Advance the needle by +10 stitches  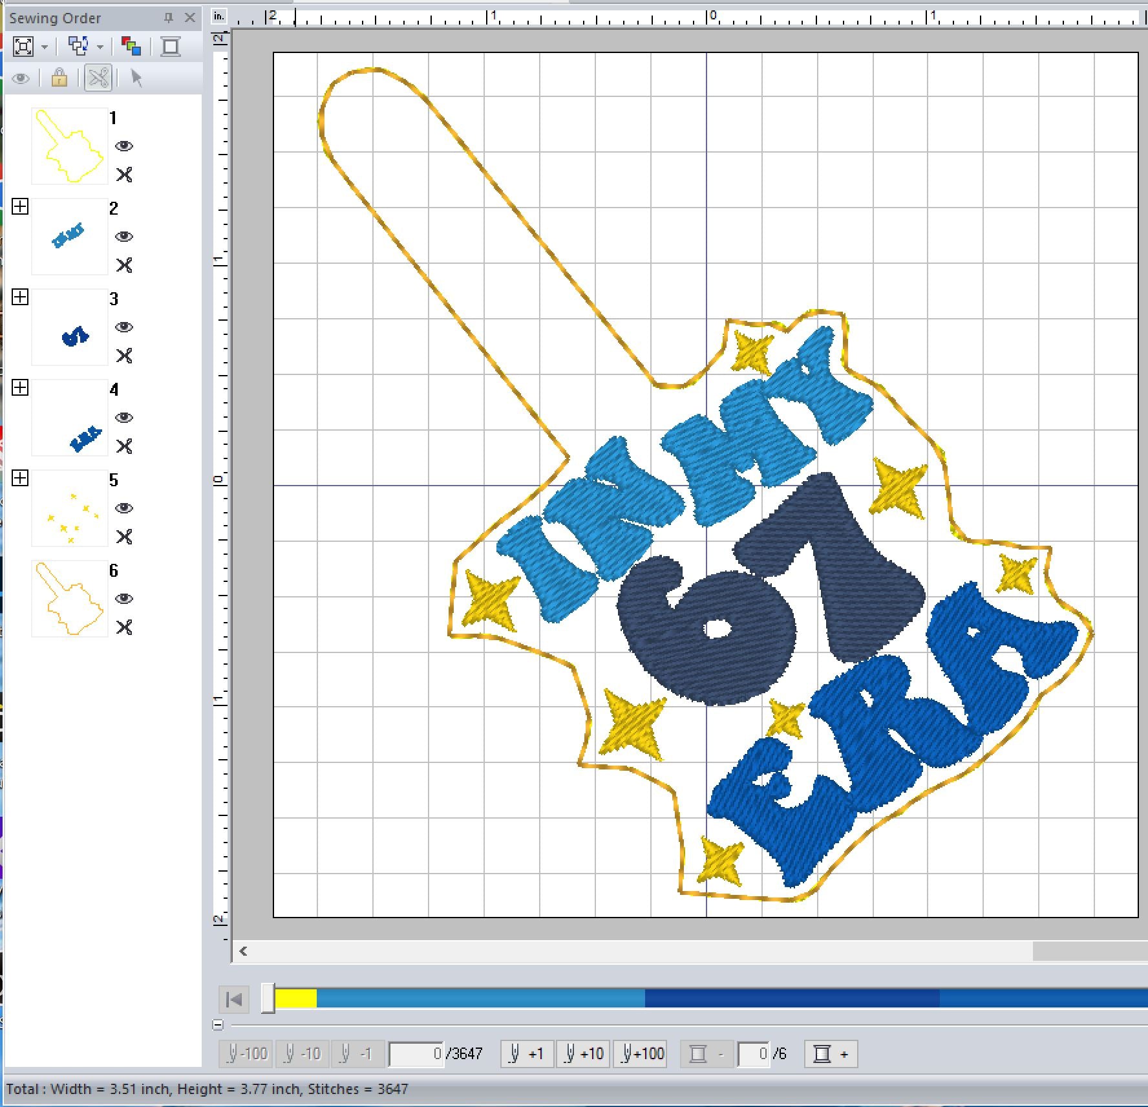(583, 1054)
